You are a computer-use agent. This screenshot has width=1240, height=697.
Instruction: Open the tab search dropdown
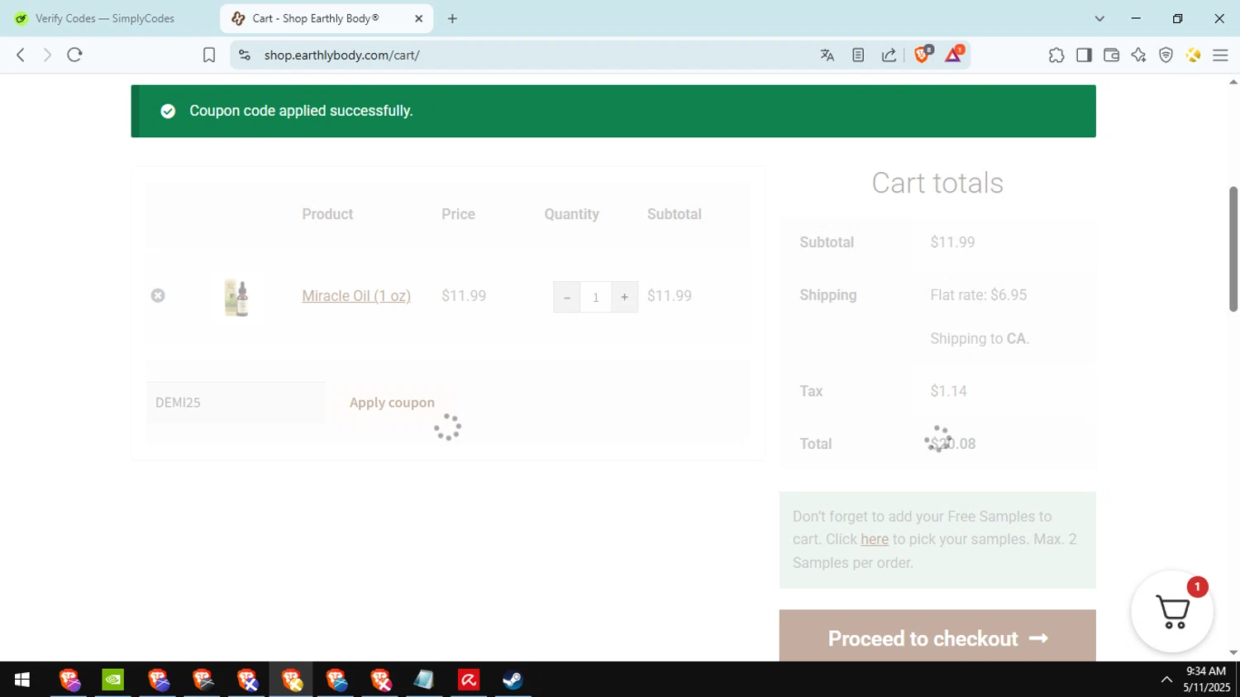tap(1099, 18)
